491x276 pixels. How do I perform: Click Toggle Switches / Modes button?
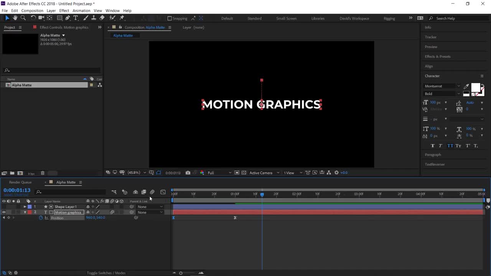(x=106, y=273)
